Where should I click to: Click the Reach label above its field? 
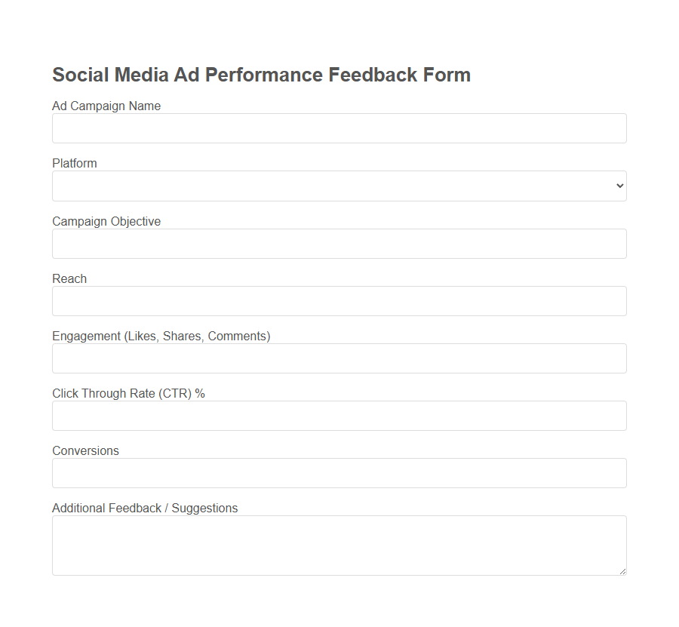69,278
